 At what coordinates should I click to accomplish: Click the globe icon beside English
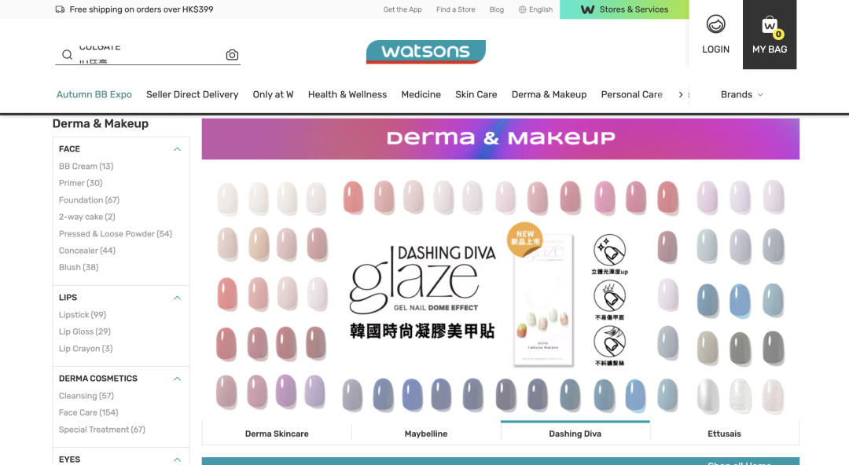click(523, 9)
